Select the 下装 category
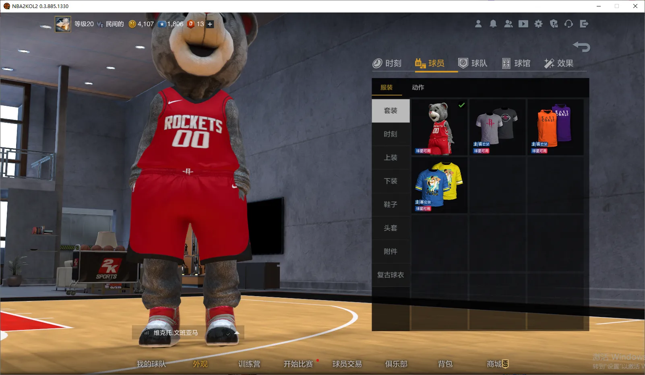Screen dimensions: 645x375 [391, 181]
